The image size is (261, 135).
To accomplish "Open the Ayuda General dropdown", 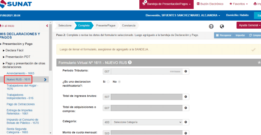I will [249, 25].
